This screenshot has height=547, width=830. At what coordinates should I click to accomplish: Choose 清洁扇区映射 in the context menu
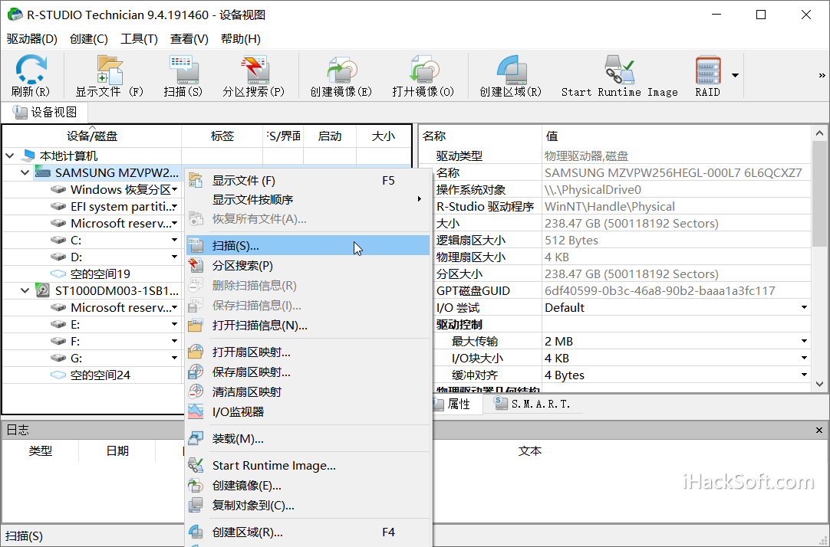tap(308, 392)
